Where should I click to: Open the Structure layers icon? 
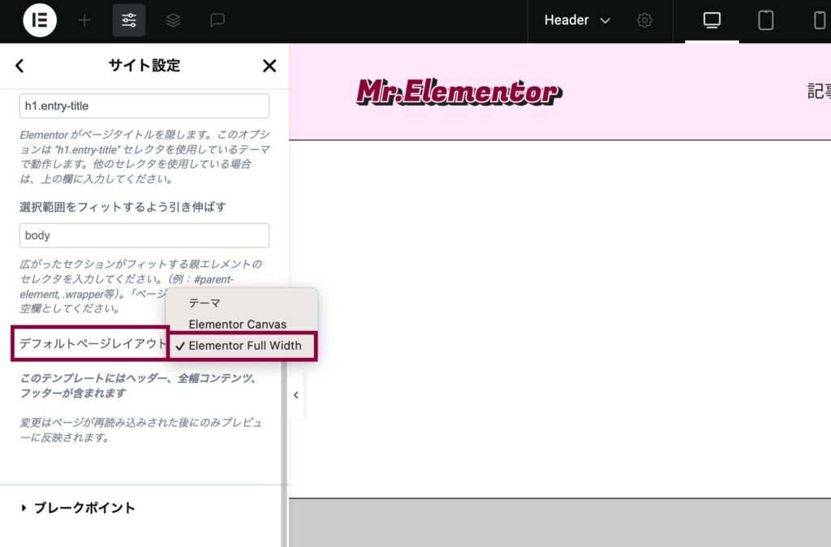click(x=174, y=20)
